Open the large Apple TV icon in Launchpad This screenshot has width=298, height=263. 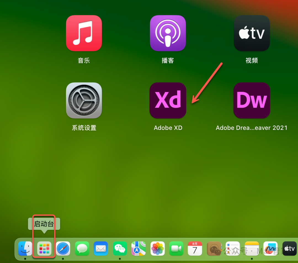pos(252,33)
